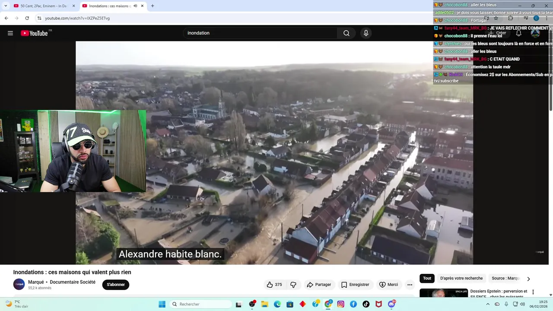Click the Dossiers Epstein video title
553x311 pixels.
[x=499, y=294]
